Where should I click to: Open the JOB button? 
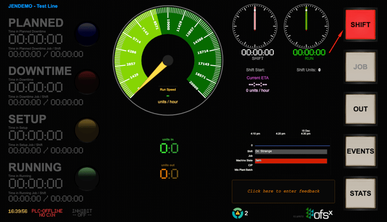click(x=360, y=67)
